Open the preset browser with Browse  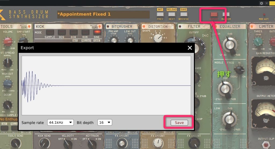[x=183, y=14]
